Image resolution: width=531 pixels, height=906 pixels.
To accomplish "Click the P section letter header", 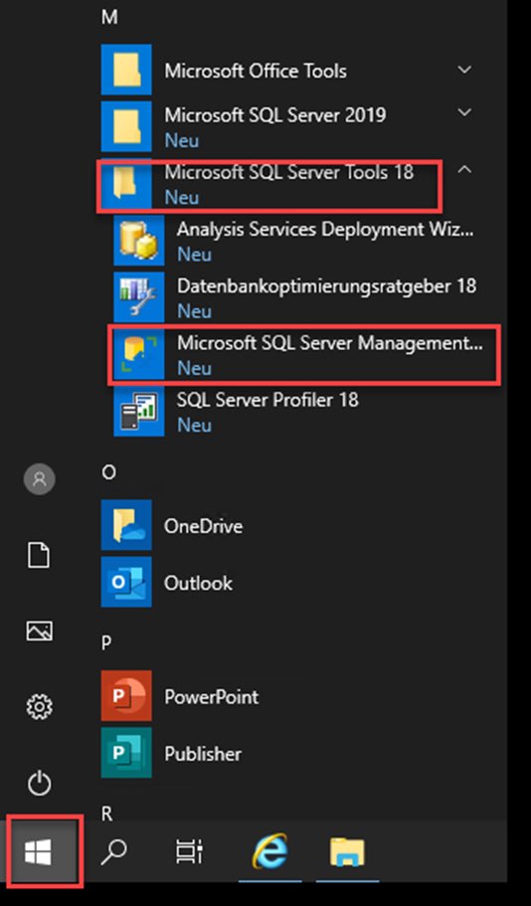I will coord(106,643).
